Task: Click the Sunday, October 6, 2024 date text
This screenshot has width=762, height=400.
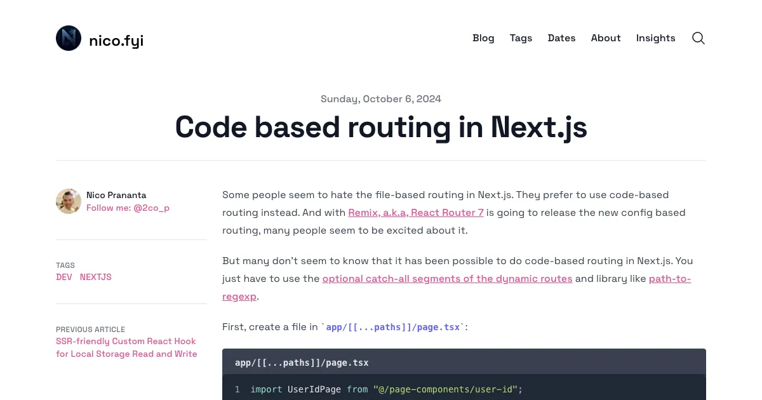Action: pos(381,99)
